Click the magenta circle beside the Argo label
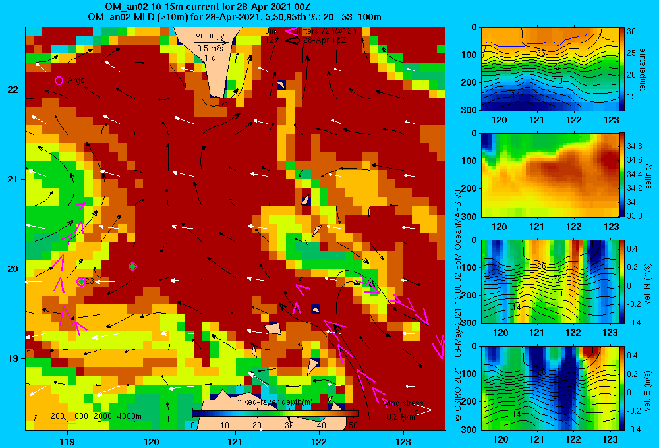This screenshot has height=448, width=659. coord(59,80)
